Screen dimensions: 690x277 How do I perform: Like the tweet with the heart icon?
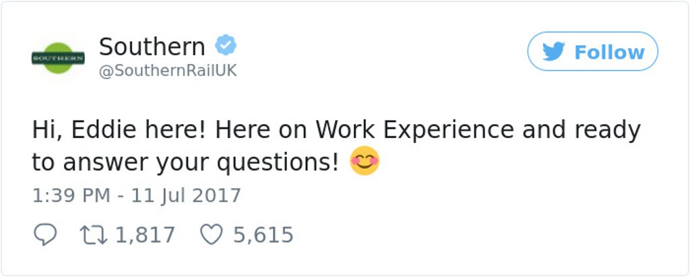(x=212, y=235)
